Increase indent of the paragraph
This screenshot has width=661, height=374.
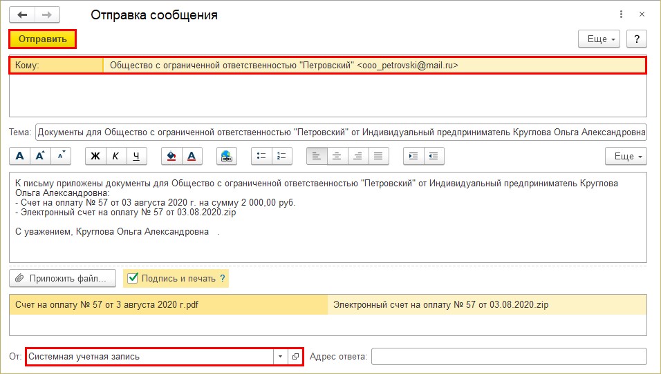point(413,156)
